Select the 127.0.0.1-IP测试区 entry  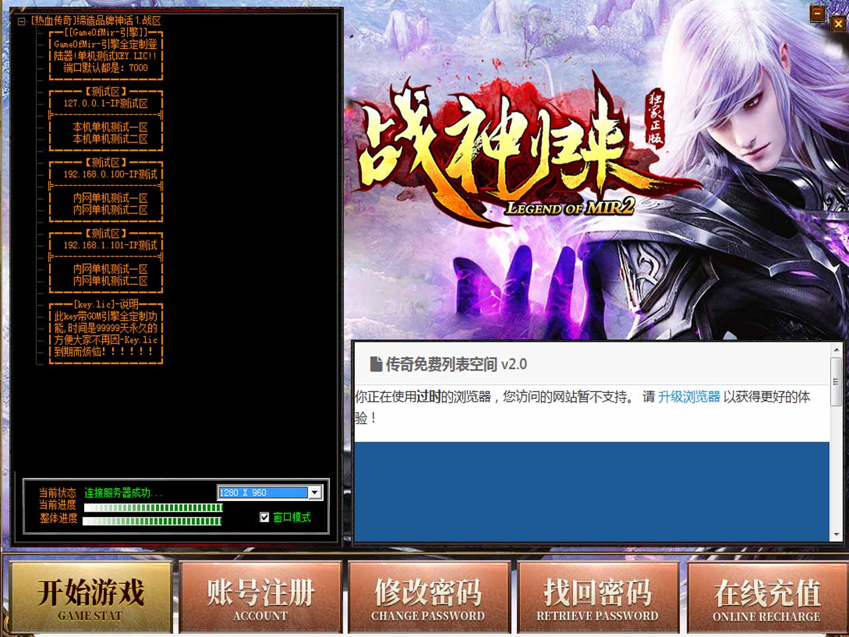105,103
